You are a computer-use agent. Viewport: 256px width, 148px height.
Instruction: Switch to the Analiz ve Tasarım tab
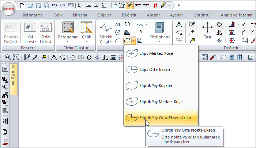pos(236,15)
